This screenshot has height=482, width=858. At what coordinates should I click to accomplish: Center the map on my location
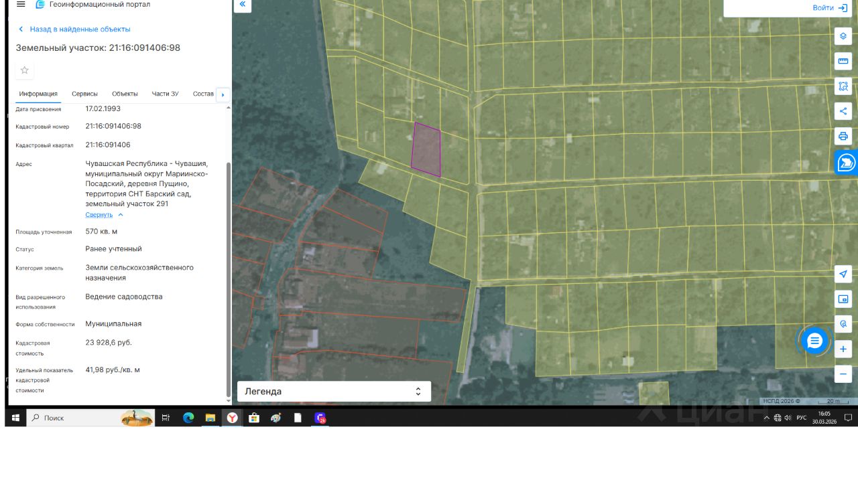pyautogui.click(x=843, y=274)
